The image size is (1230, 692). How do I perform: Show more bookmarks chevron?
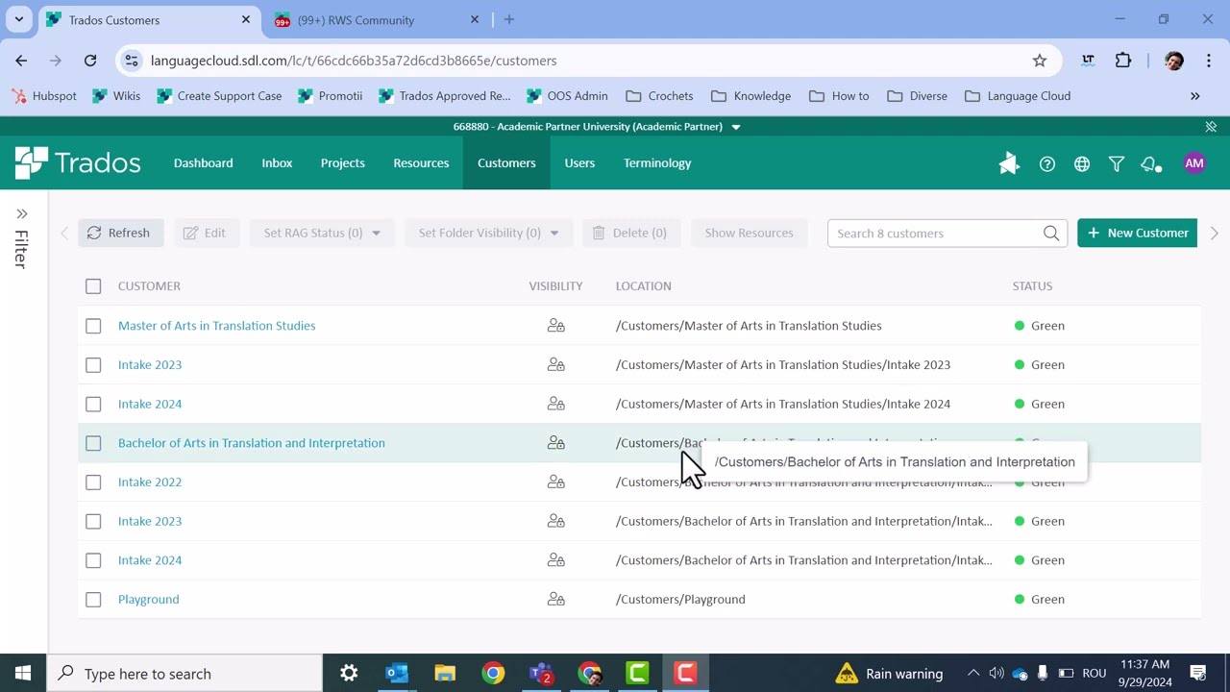pos(1195,96)
